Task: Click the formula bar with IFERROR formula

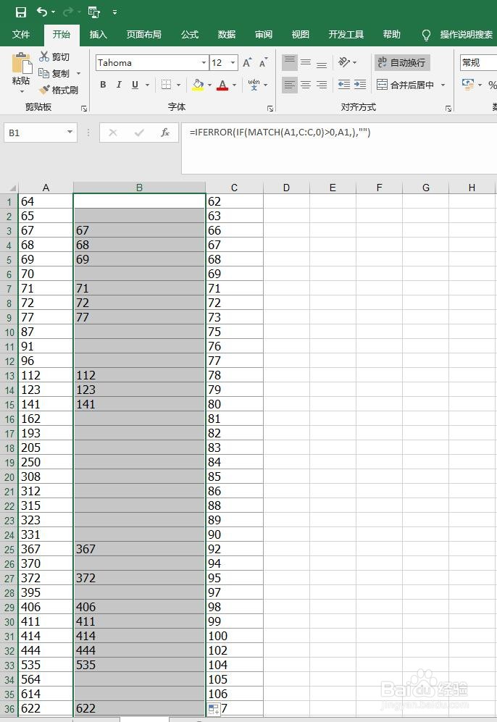Action: coord(339,148)
